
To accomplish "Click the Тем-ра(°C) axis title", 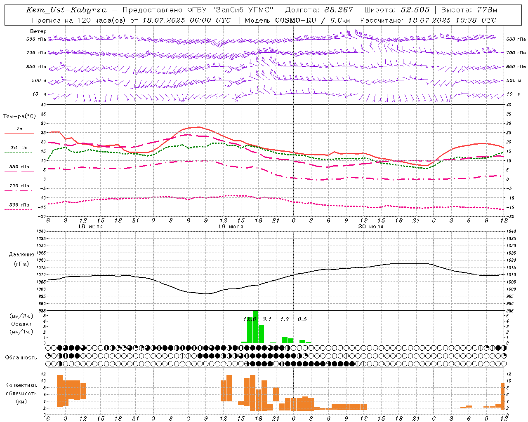I will click(19, 117).
